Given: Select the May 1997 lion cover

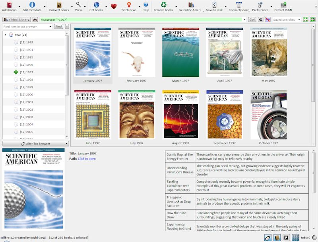Looking at the screenshot, I should pyautogui.click(x=269, y=52).
